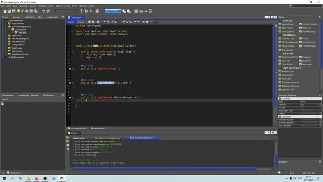The image size is (323, 182).
Task: Click the stop macro icon in editor toolbar
Action: point(147,22)
